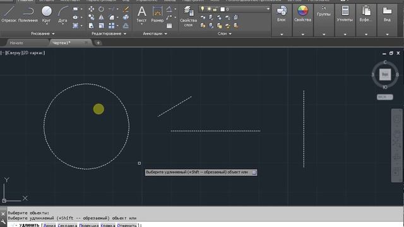Image resolution: width=404 pixels, height=227 pixels.
Task: Click the Свойства color wheel button
Action: 303,13
